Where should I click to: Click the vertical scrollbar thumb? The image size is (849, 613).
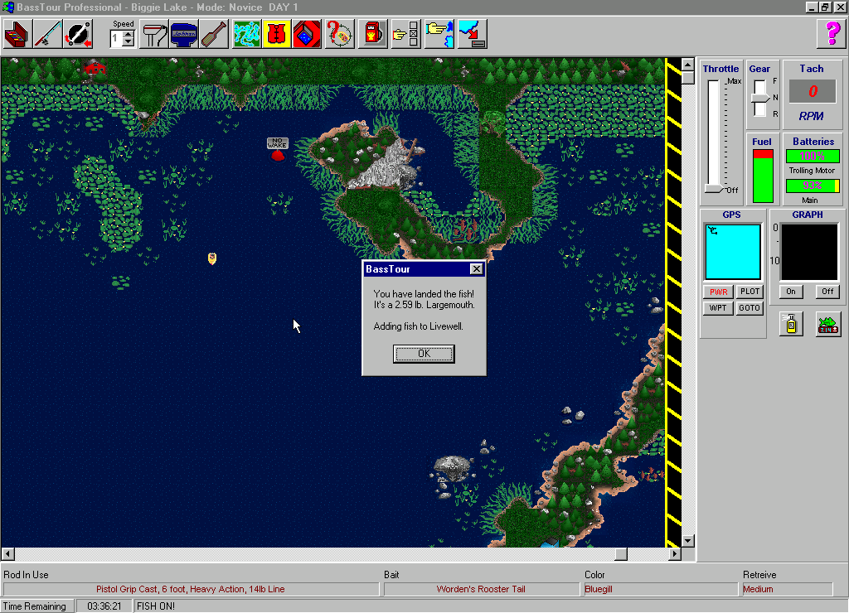(687, 77)
